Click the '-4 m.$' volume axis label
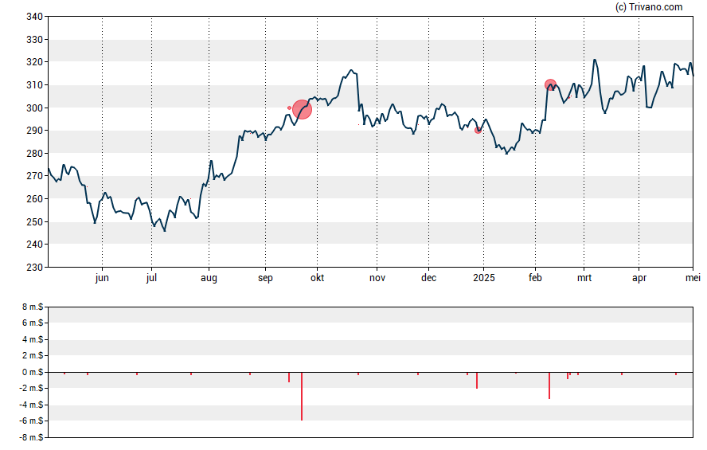The width and height of the screenshot is (707, 450). coord(31,405)
